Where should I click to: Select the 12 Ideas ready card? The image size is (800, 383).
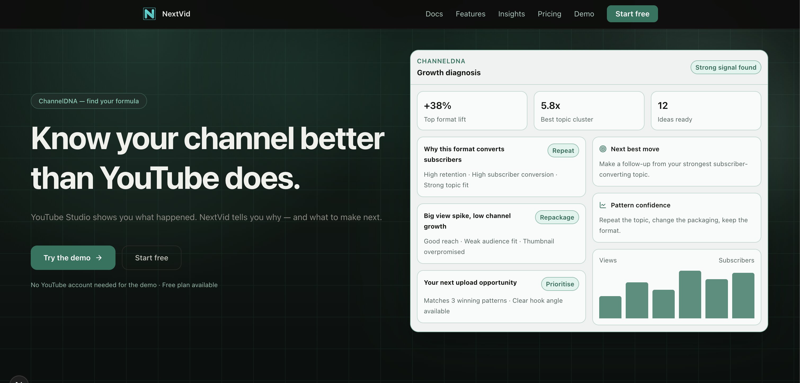coord(706,111)
